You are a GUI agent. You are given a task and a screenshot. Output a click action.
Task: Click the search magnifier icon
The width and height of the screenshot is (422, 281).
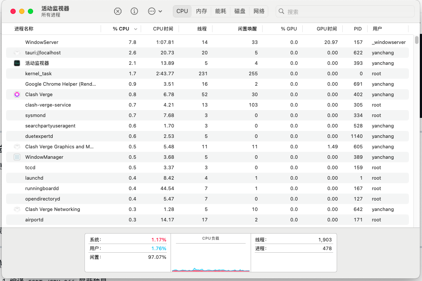point(281,11)
